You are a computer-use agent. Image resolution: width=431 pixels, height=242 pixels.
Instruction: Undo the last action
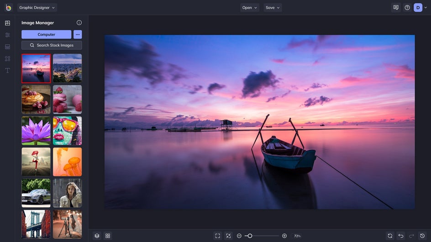tap(401, 236)
